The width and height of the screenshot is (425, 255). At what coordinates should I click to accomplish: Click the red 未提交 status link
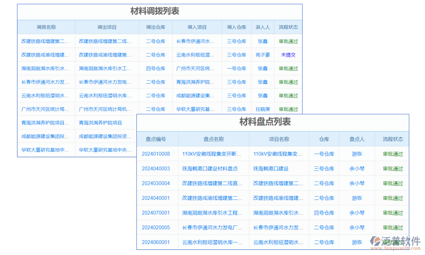[x=289, y=55]
